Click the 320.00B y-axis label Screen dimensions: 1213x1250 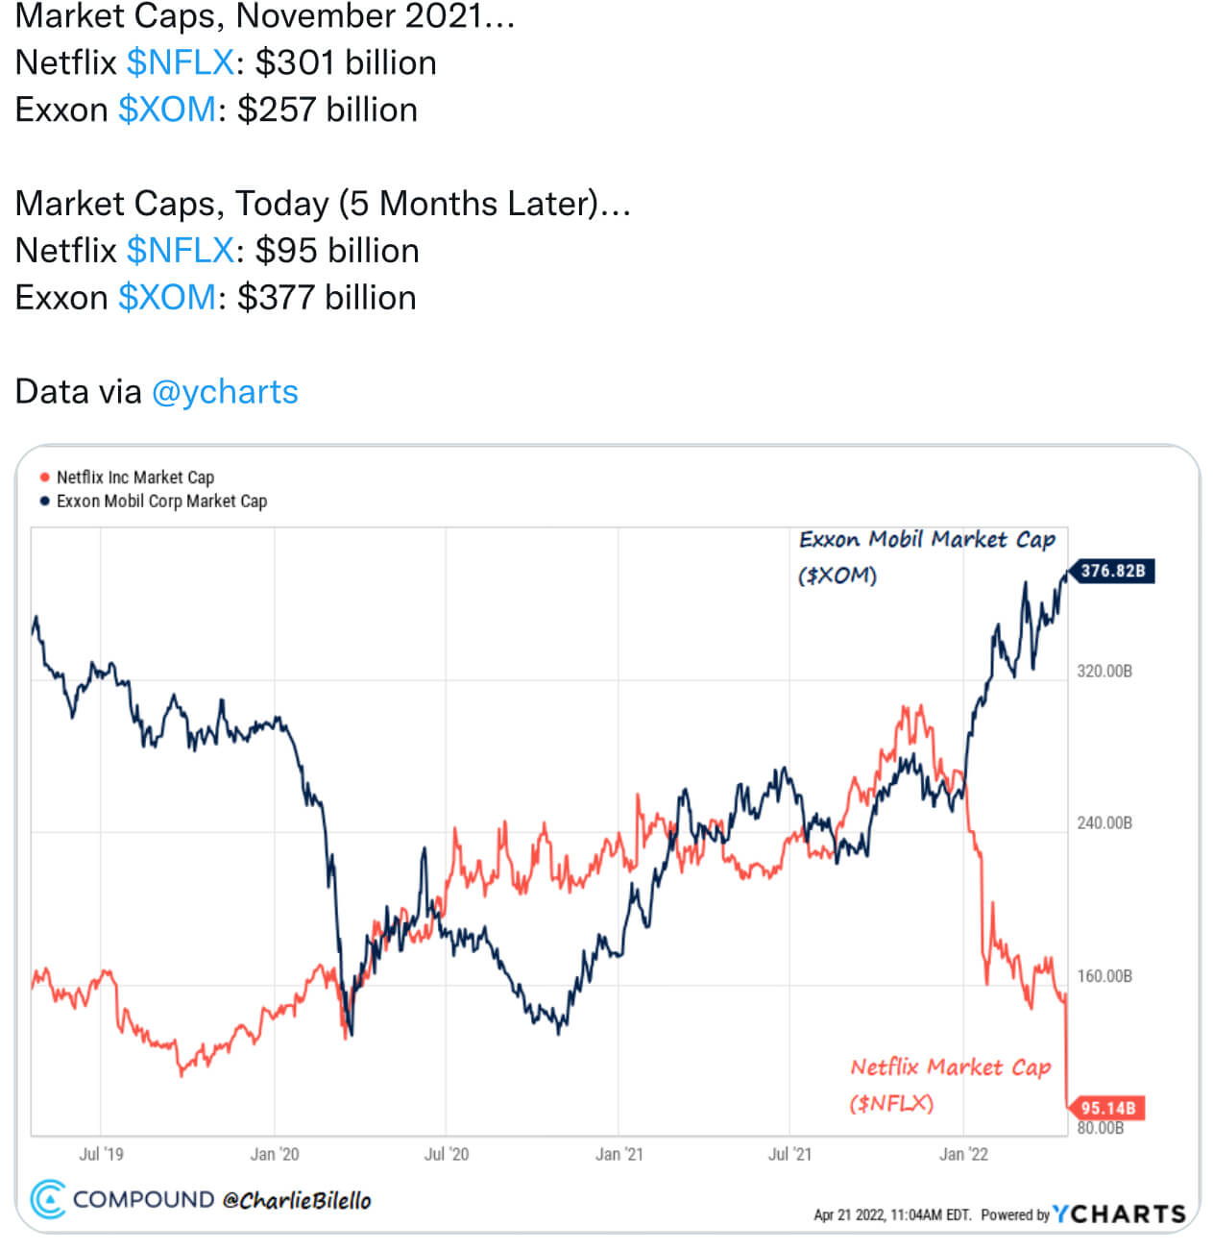click(x=1104, y=671)
